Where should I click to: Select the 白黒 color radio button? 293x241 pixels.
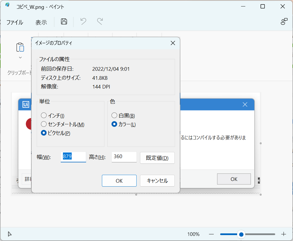[x=114, y=115]
